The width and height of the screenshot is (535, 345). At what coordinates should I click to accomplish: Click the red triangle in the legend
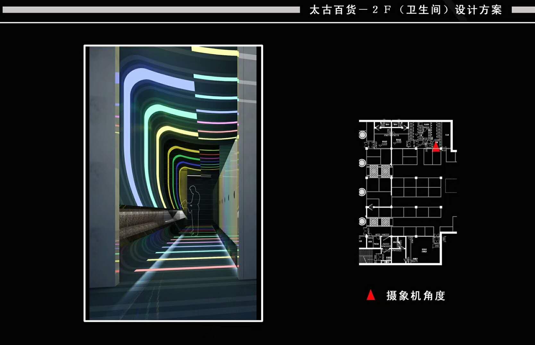(x=370, y=295)
